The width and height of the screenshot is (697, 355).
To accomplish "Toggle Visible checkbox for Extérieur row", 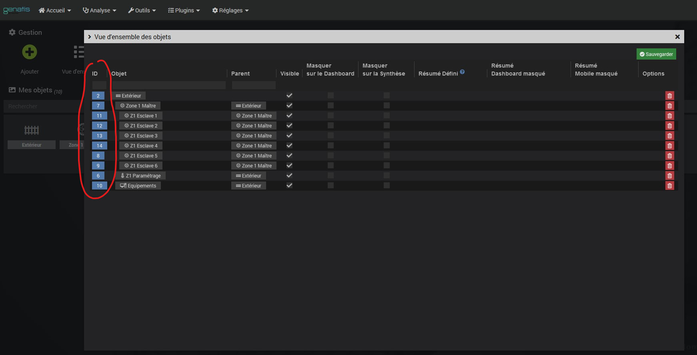I will tap(289, 96).
